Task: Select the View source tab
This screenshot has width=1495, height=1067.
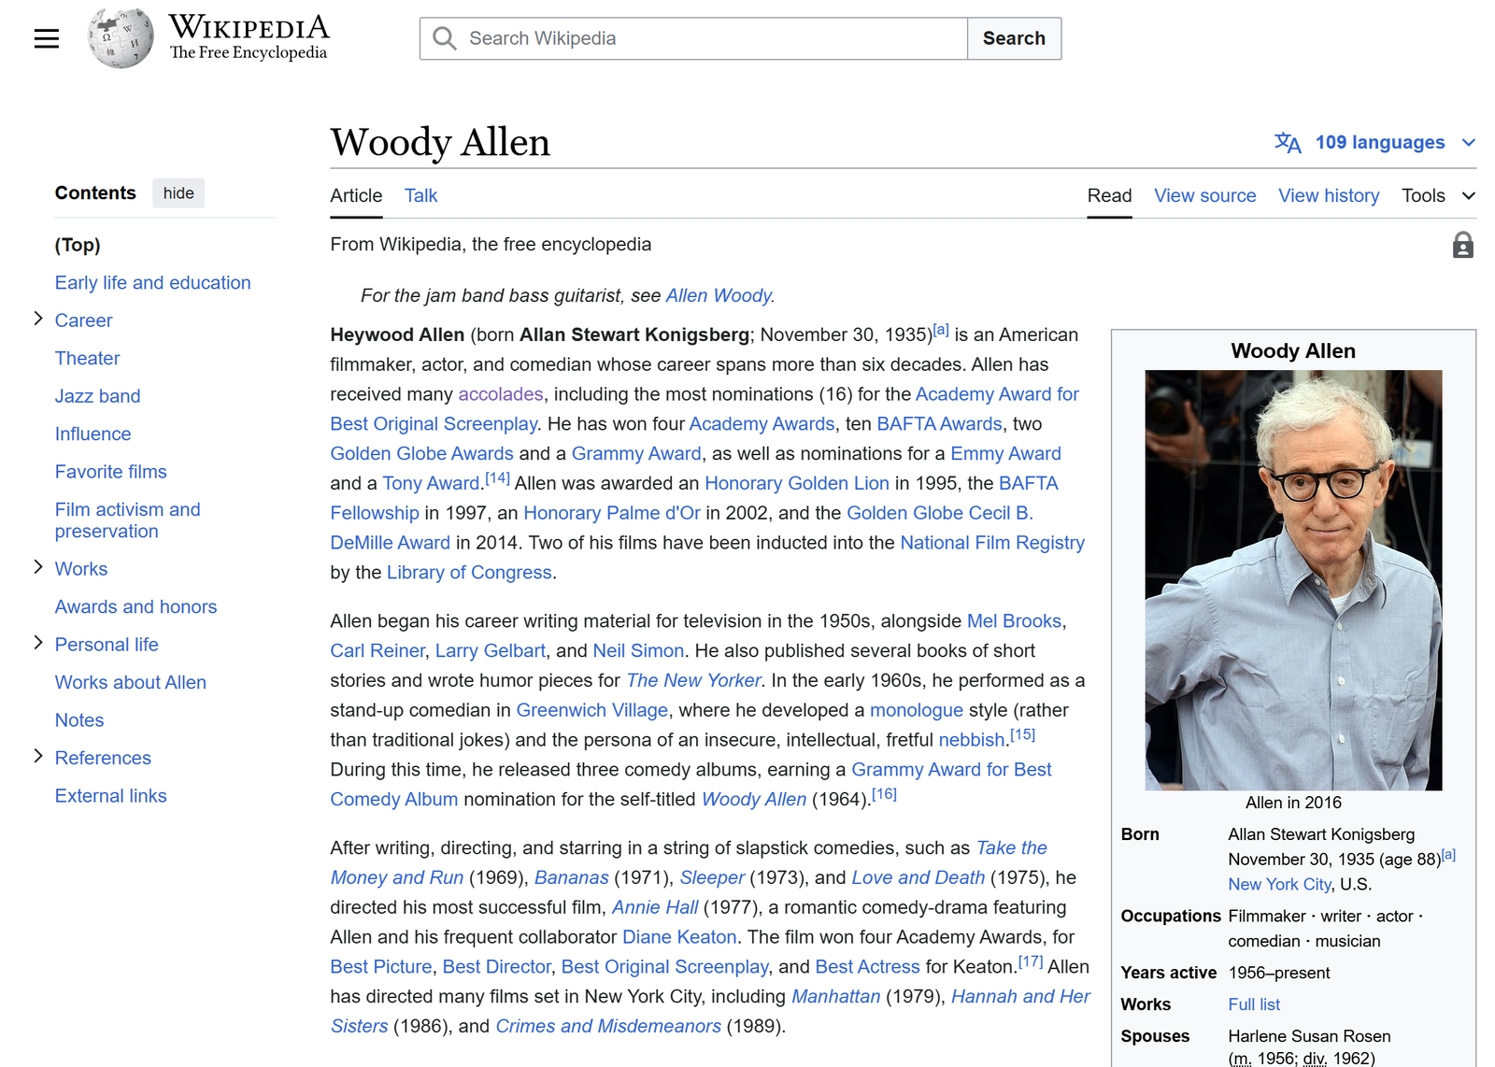Action: 1204,195
